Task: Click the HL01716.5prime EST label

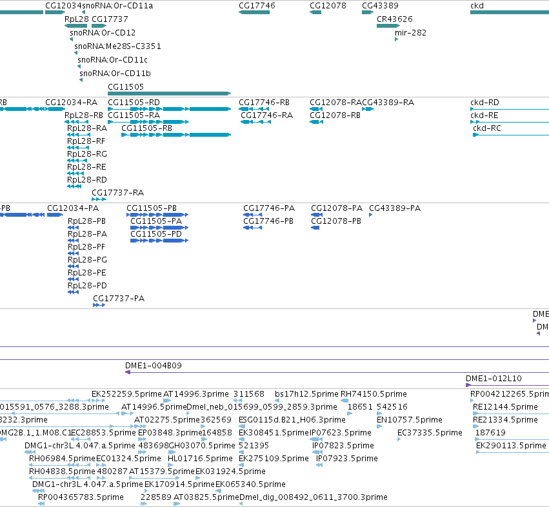Action: [x=200, y=459]
